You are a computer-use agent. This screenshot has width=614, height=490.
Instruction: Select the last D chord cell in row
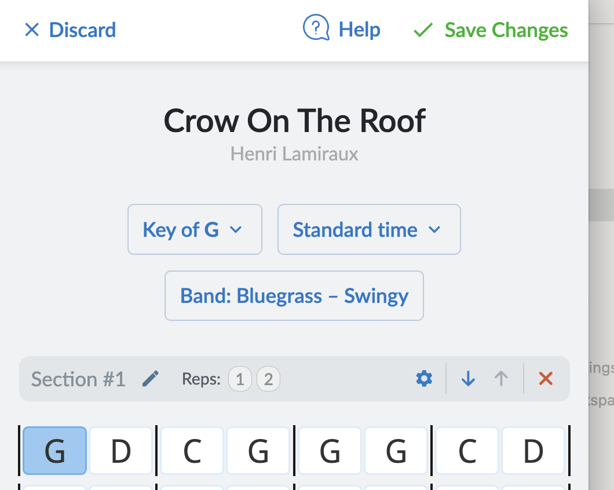click(533, 451)
